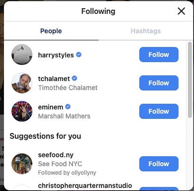Switch to the Hashtags tab
Image resolution: width=194 pixels, height=191 pixels.
[145, 31]
